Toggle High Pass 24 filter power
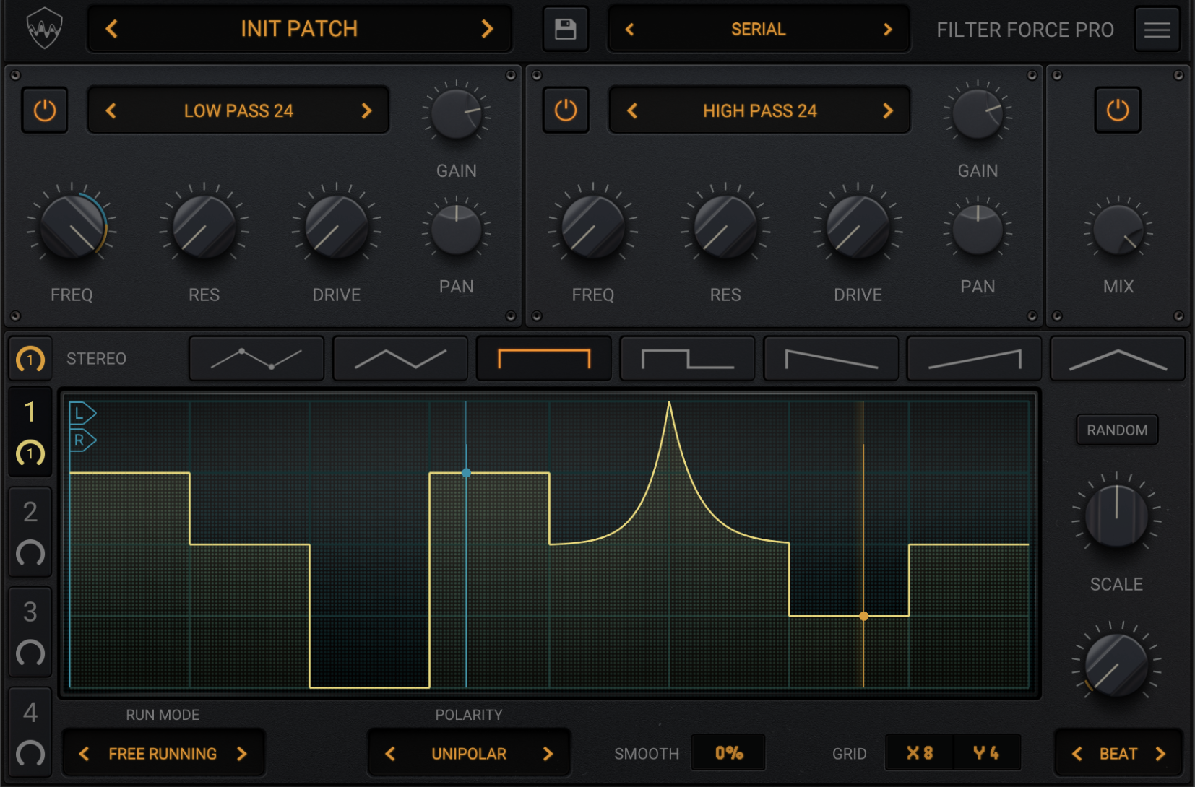 coord(566,110)
